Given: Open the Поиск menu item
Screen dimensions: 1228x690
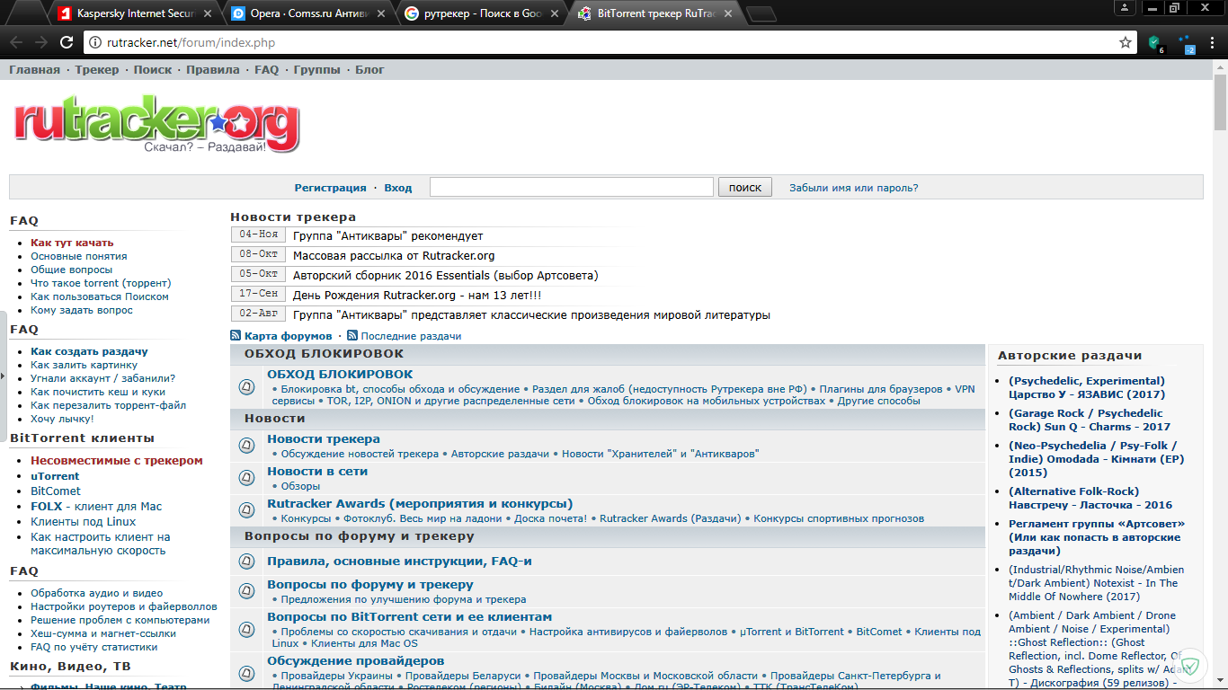Looking at the screenshot, I should click(x=153, y=69).
